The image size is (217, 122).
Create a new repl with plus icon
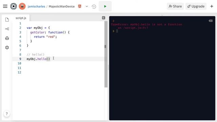point(212,6)
